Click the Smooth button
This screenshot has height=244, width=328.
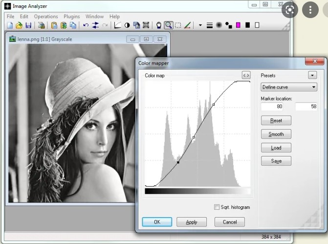click(276, 134)
